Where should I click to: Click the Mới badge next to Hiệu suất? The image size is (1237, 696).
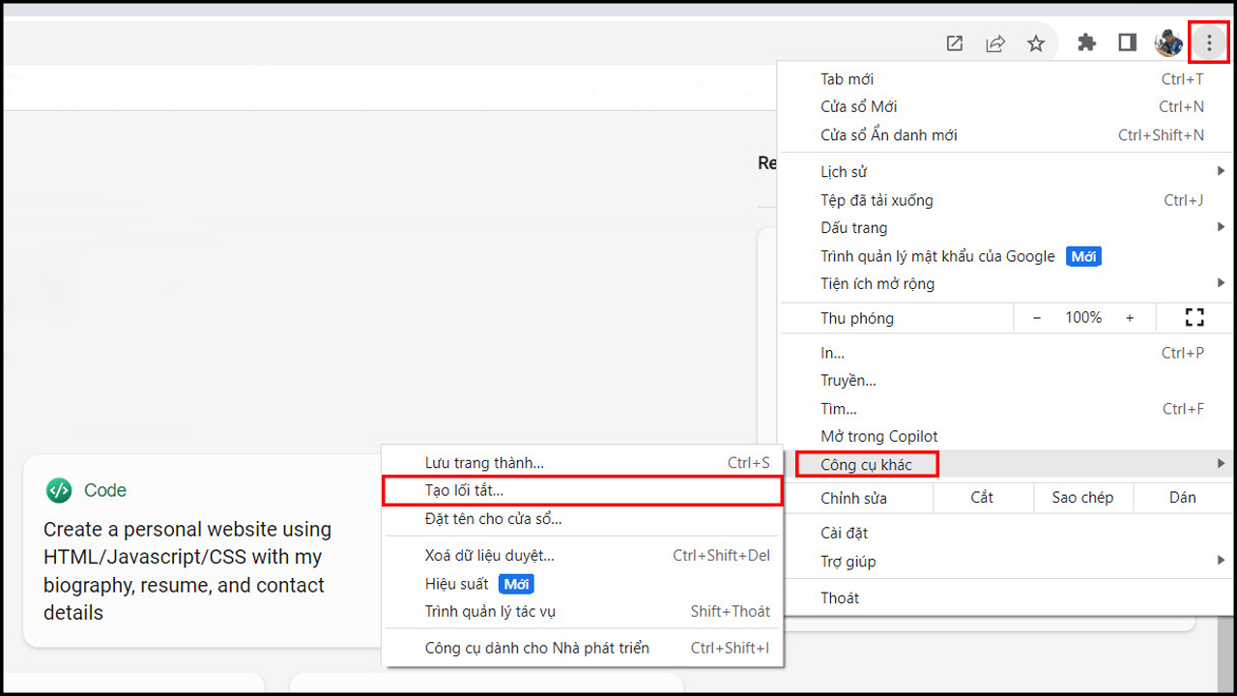click(516, 584)
